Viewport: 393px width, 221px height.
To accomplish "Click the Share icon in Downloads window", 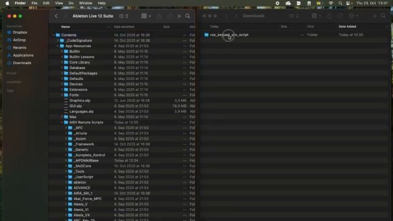I will (x=329, y=16).
